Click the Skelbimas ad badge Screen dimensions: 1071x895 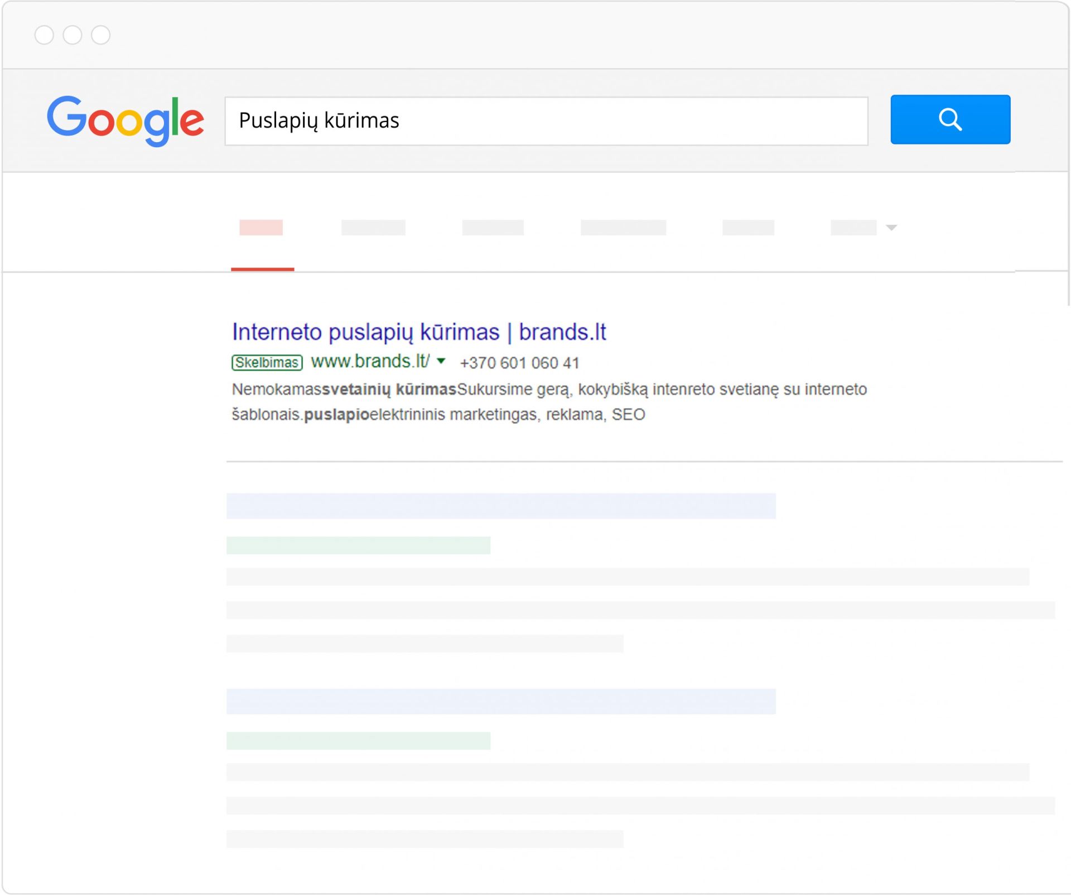[267, 362]
